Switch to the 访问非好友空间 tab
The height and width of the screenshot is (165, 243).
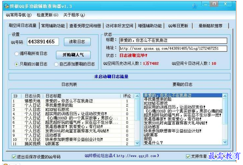[119, 26]
